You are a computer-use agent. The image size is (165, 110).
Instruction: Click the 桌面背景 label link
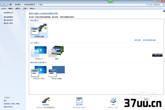tap(46, 105)
